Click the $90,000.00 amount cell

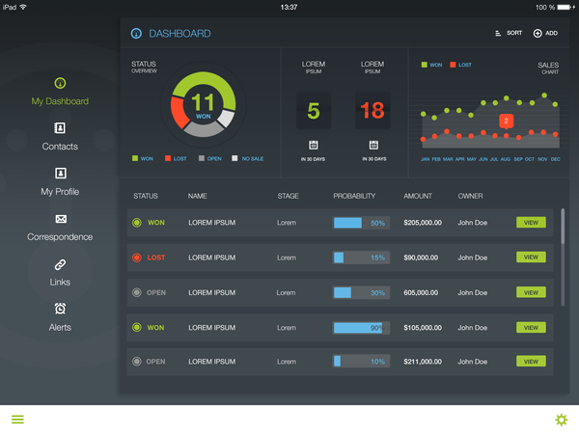[421, 258]
